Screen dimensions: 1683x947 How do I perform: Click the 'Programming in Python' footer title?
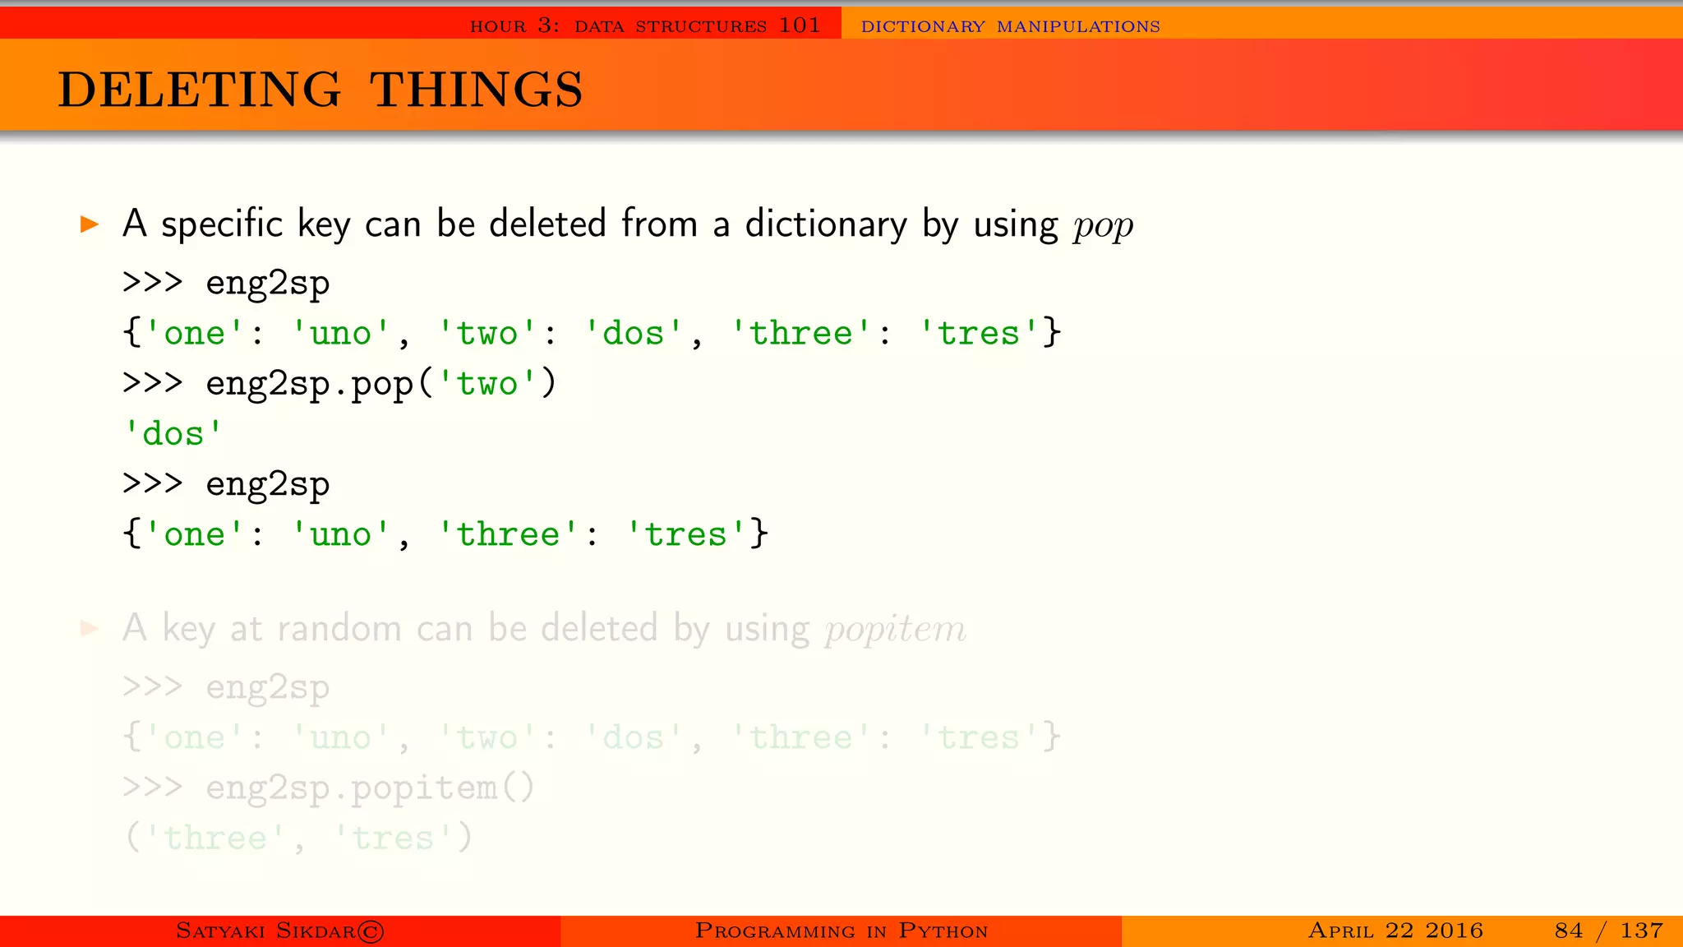(x=841, y=931)
